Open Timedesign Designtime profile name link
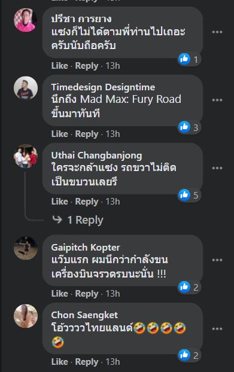 tap(103, 87)
